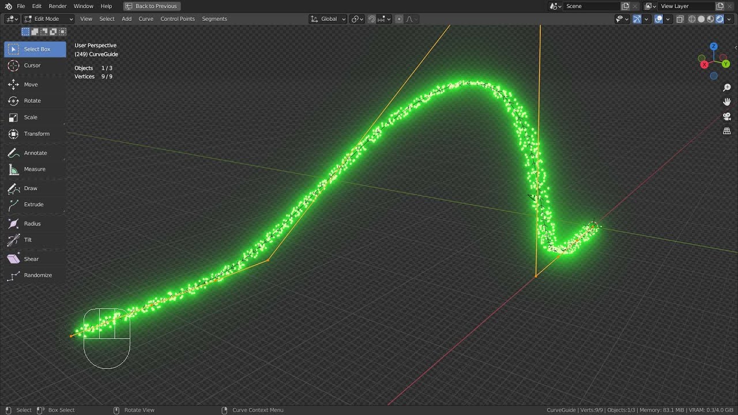Toggle proportional editing button

399,19
